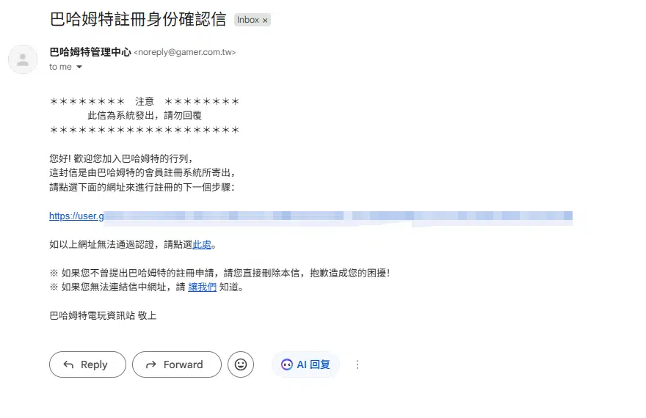Click the line 請點選下面的網址來進行註冊的下一個步驟
This screenshot has width=646, height=418.
(x=142, y=187)
